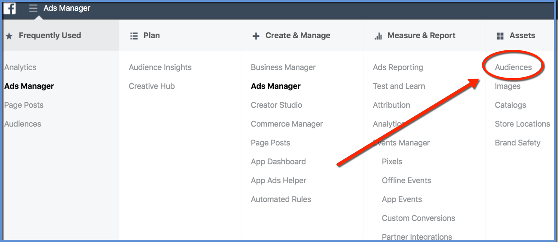Open Offline Events
Screen dimensions: 558x242
click(407, 180)
